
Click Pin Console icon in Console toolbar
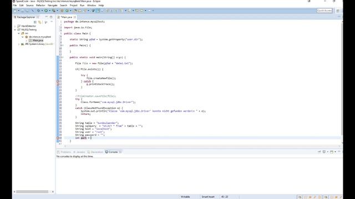[319, 152]
